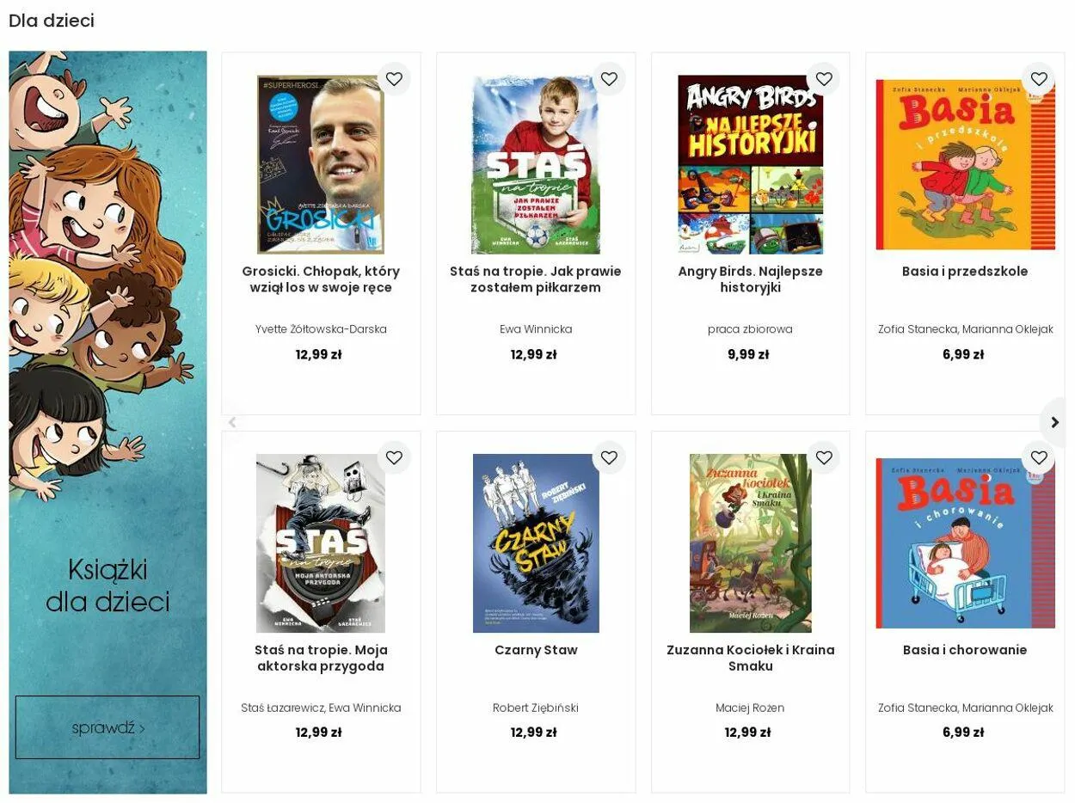Click heart icon on Angry Birds book

point(824,79)
